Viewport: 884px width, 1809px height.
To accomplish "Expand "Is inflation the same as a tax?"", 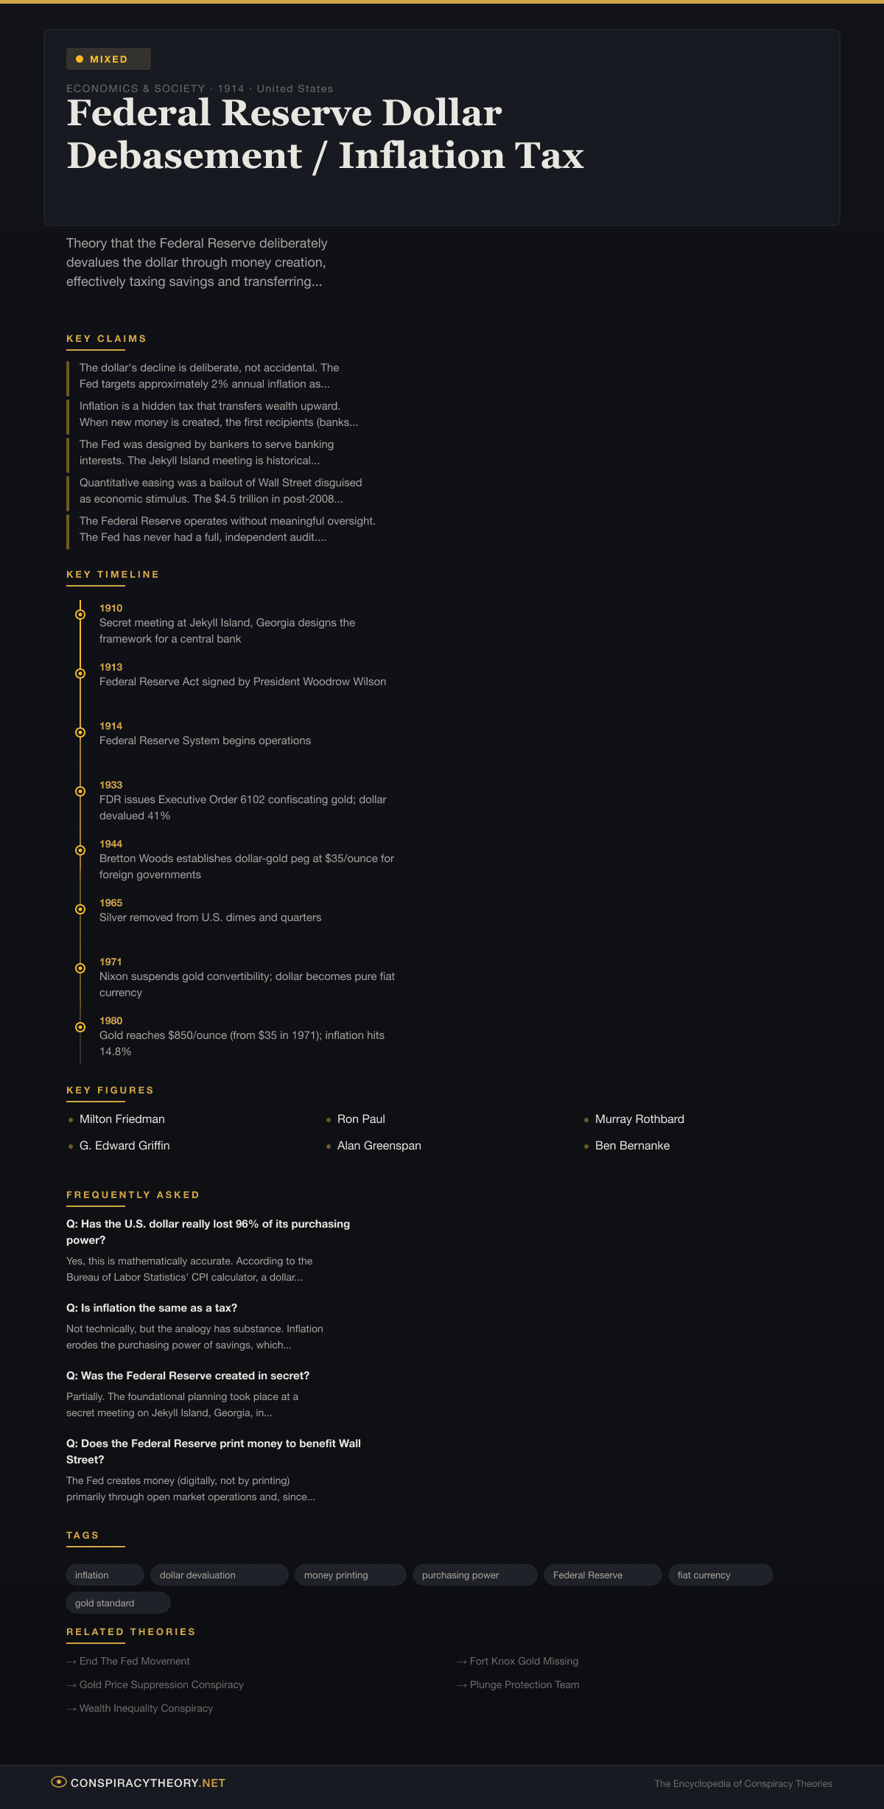I will click(152, 1308).
